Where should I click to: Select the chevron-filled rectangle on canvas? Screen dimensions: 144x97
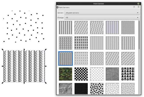click(24, 66)
